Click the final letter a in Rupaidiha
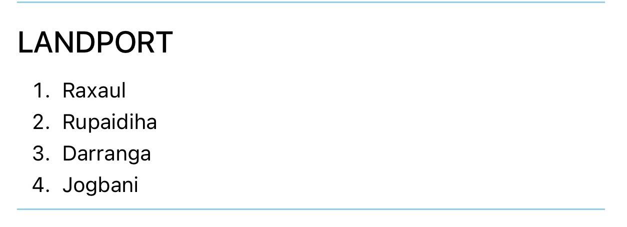The image size is (627, 227). pyautogui.click(x=150, y=123)
